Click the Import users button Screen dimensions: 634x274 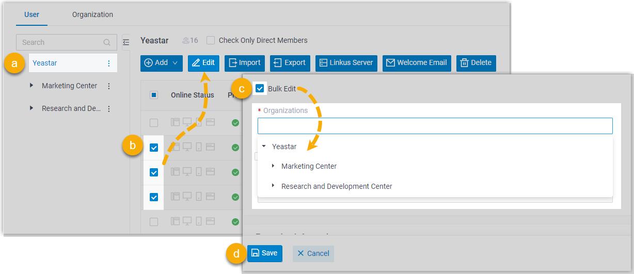(x=245, y=63)
